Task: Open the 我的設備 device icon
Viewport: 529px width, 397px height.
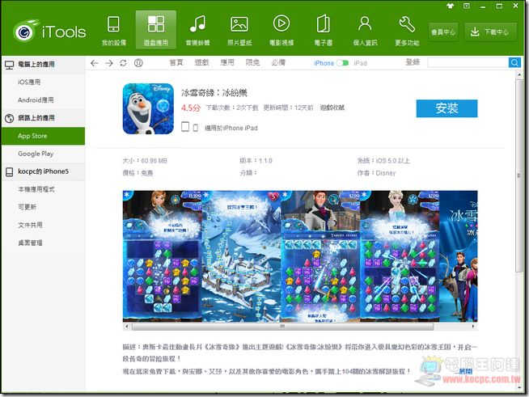Action: (x=114, y=30)
